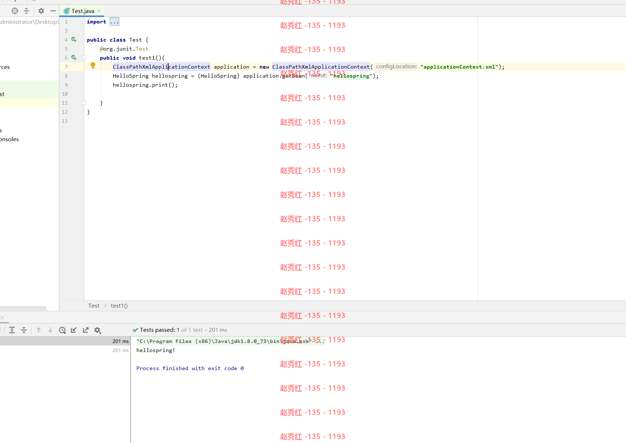Click the end-of-method fold marker on line 11

84,103
